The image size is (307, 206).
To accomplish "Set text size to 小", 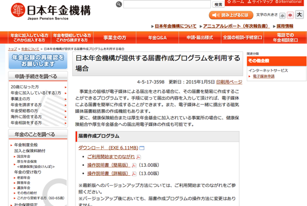I will point(282,16).
